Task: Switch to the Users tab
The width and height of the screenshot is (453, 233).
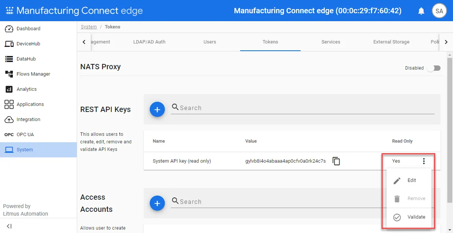Action: click(210, 42)
